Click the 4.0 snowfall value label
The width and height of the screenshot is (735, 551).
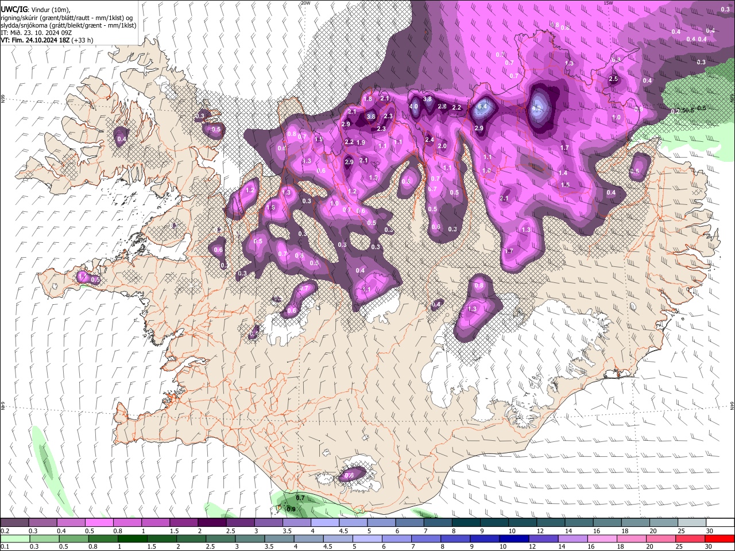(413, 106)
